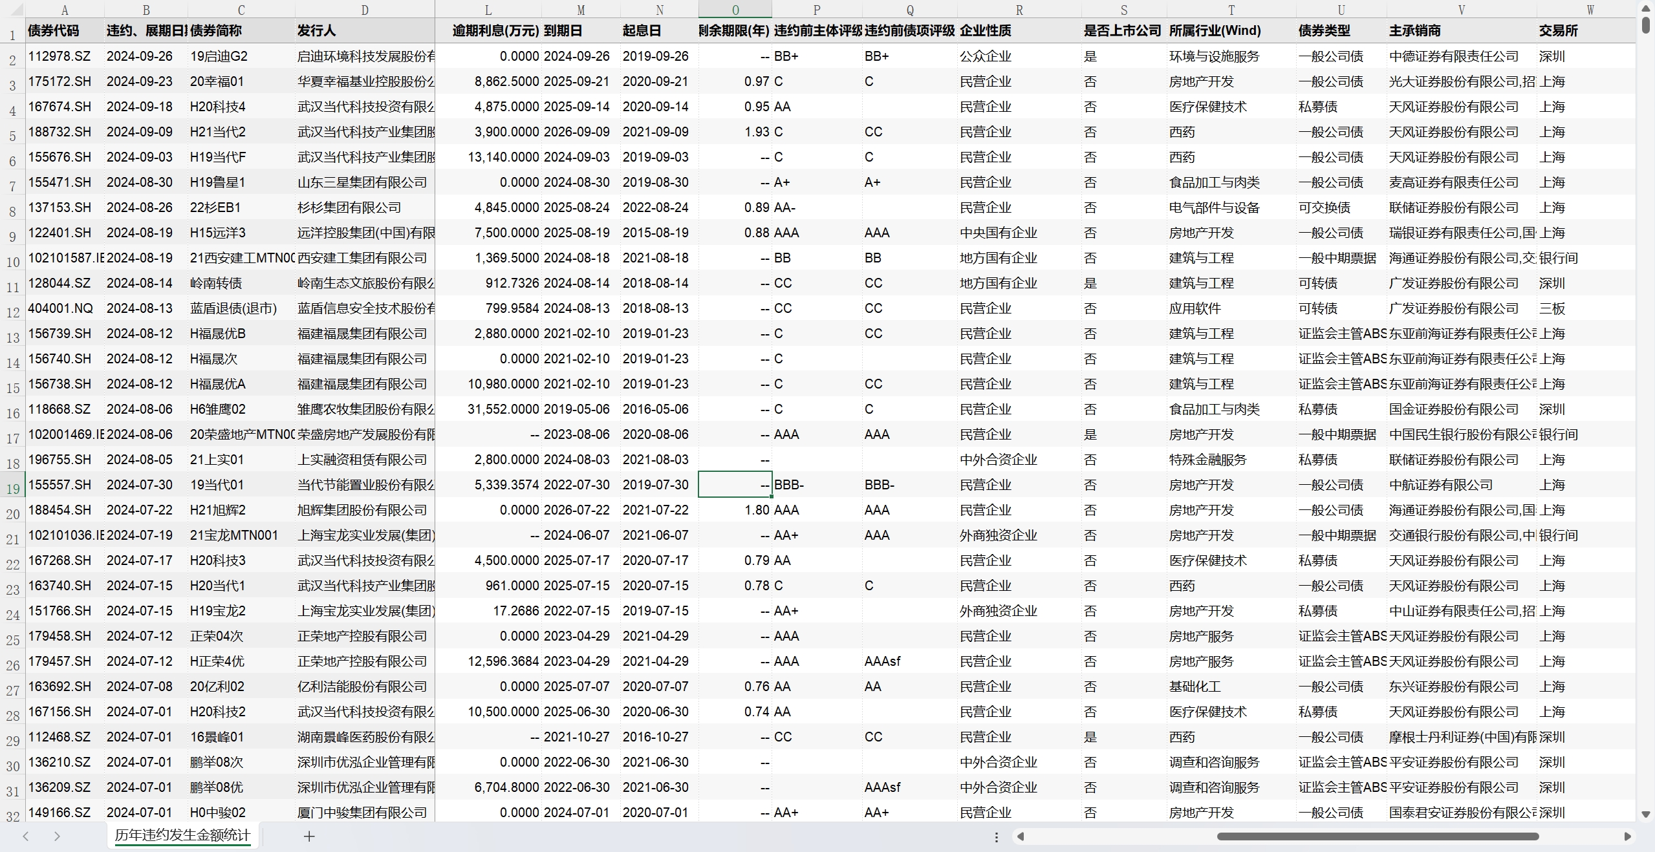Screen dimensions: 1655x852
Task: Click the vertical scrollbar down arrow
Action: coord(1646,815)
